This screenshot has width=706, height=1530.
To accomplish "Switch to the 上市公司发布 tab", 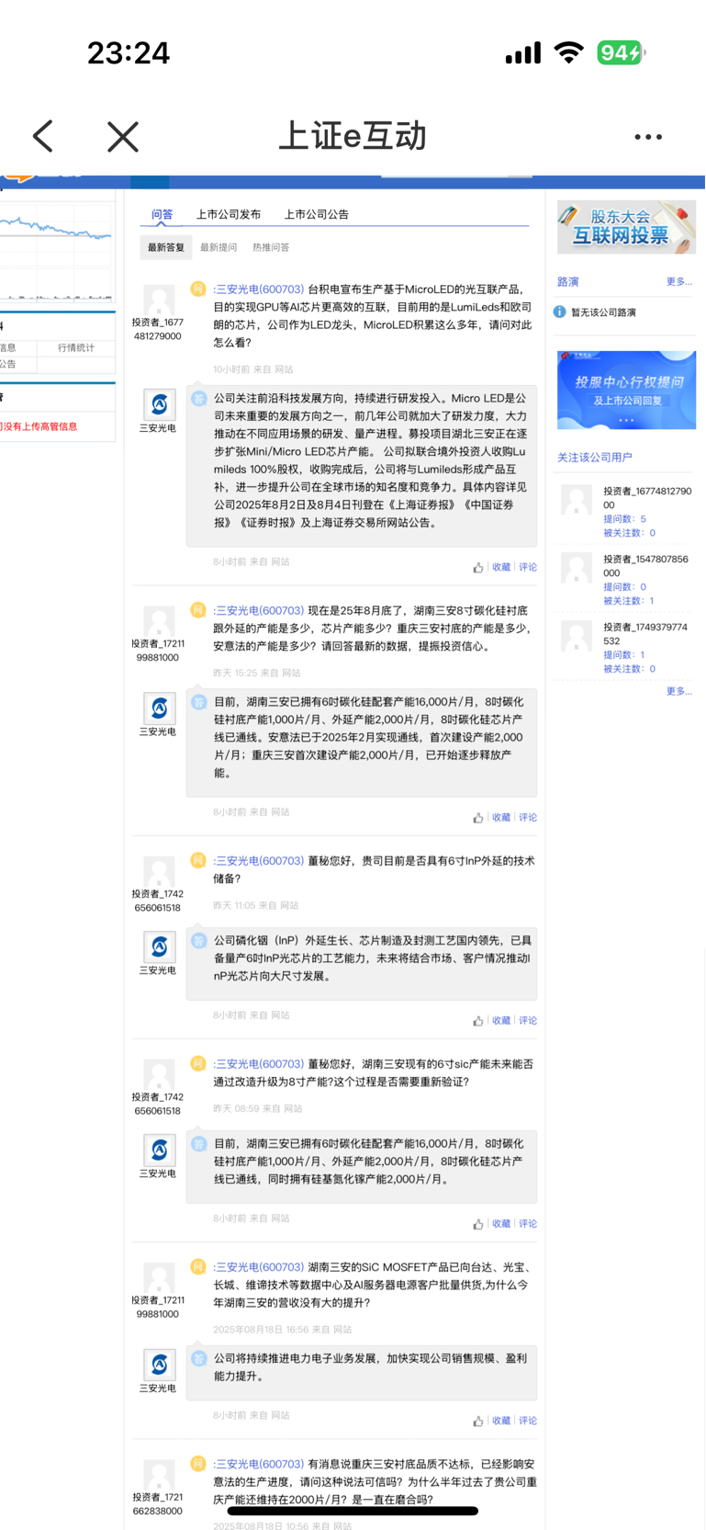I will pyautogui.click(x=229, y=214).
